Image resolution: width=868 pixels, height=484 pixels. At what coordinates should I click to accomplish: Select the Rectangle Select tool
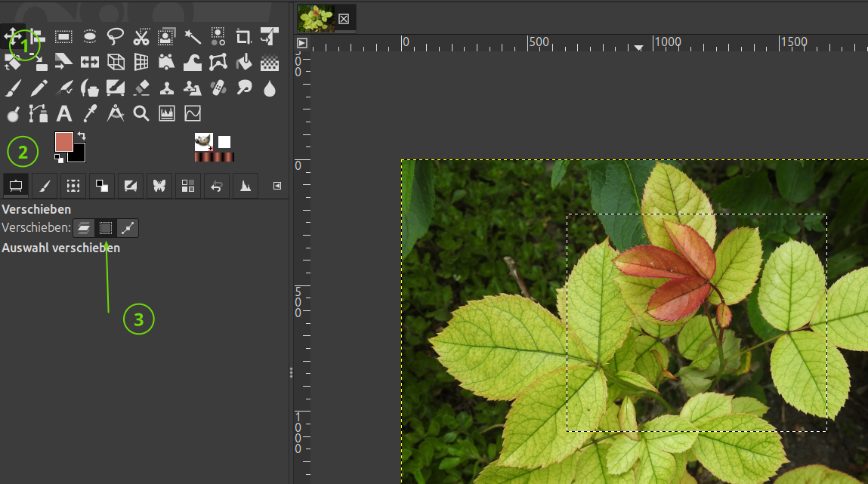coord(63,37)
